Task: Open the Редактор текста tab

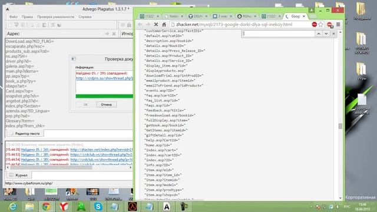Action: tap(25, 134)
